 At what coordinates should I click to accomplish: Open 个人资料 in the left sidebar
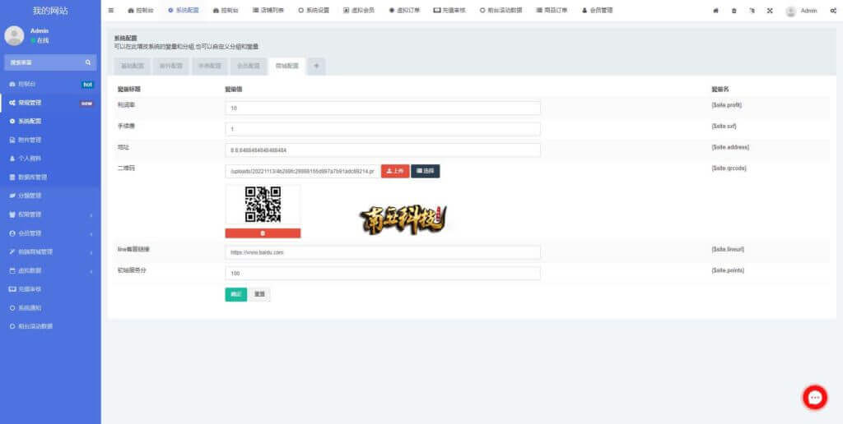point(50,159)
